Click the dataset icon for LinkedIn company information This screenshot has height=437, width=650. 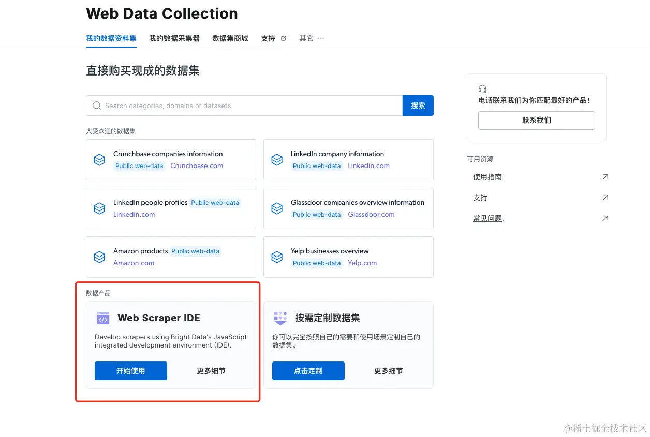coord(277,160)
